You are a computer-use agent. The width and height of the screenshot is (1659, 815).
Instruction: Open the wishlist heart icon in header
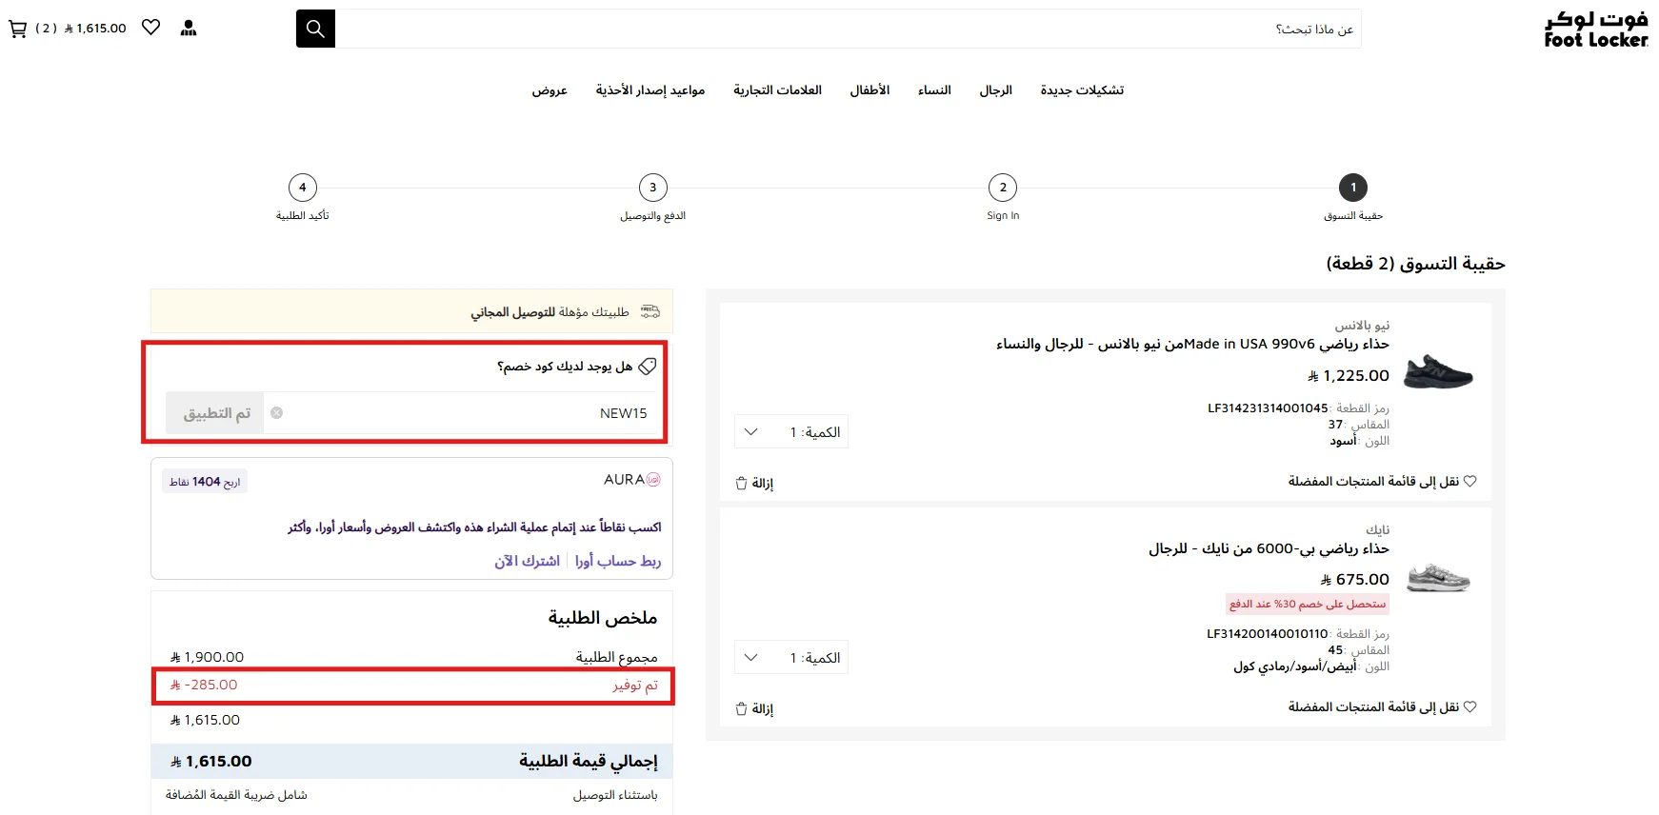pyautogui.click(x=150, y=28)
